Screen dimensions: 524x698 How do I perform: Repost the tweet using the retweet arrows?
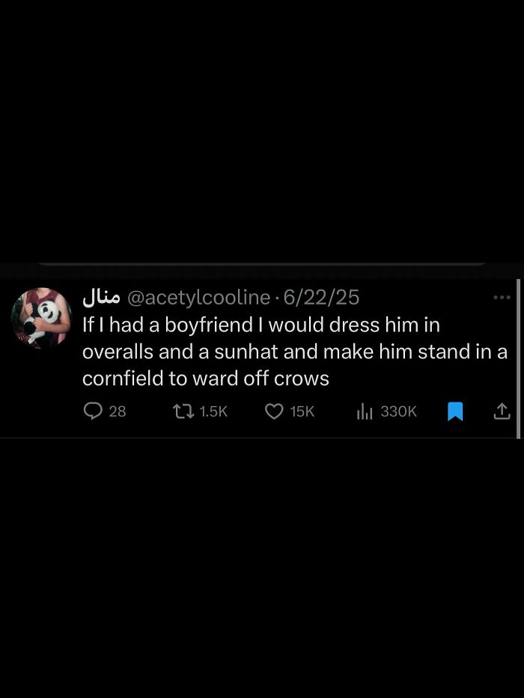pyautogui.click(x=183, y=411)
